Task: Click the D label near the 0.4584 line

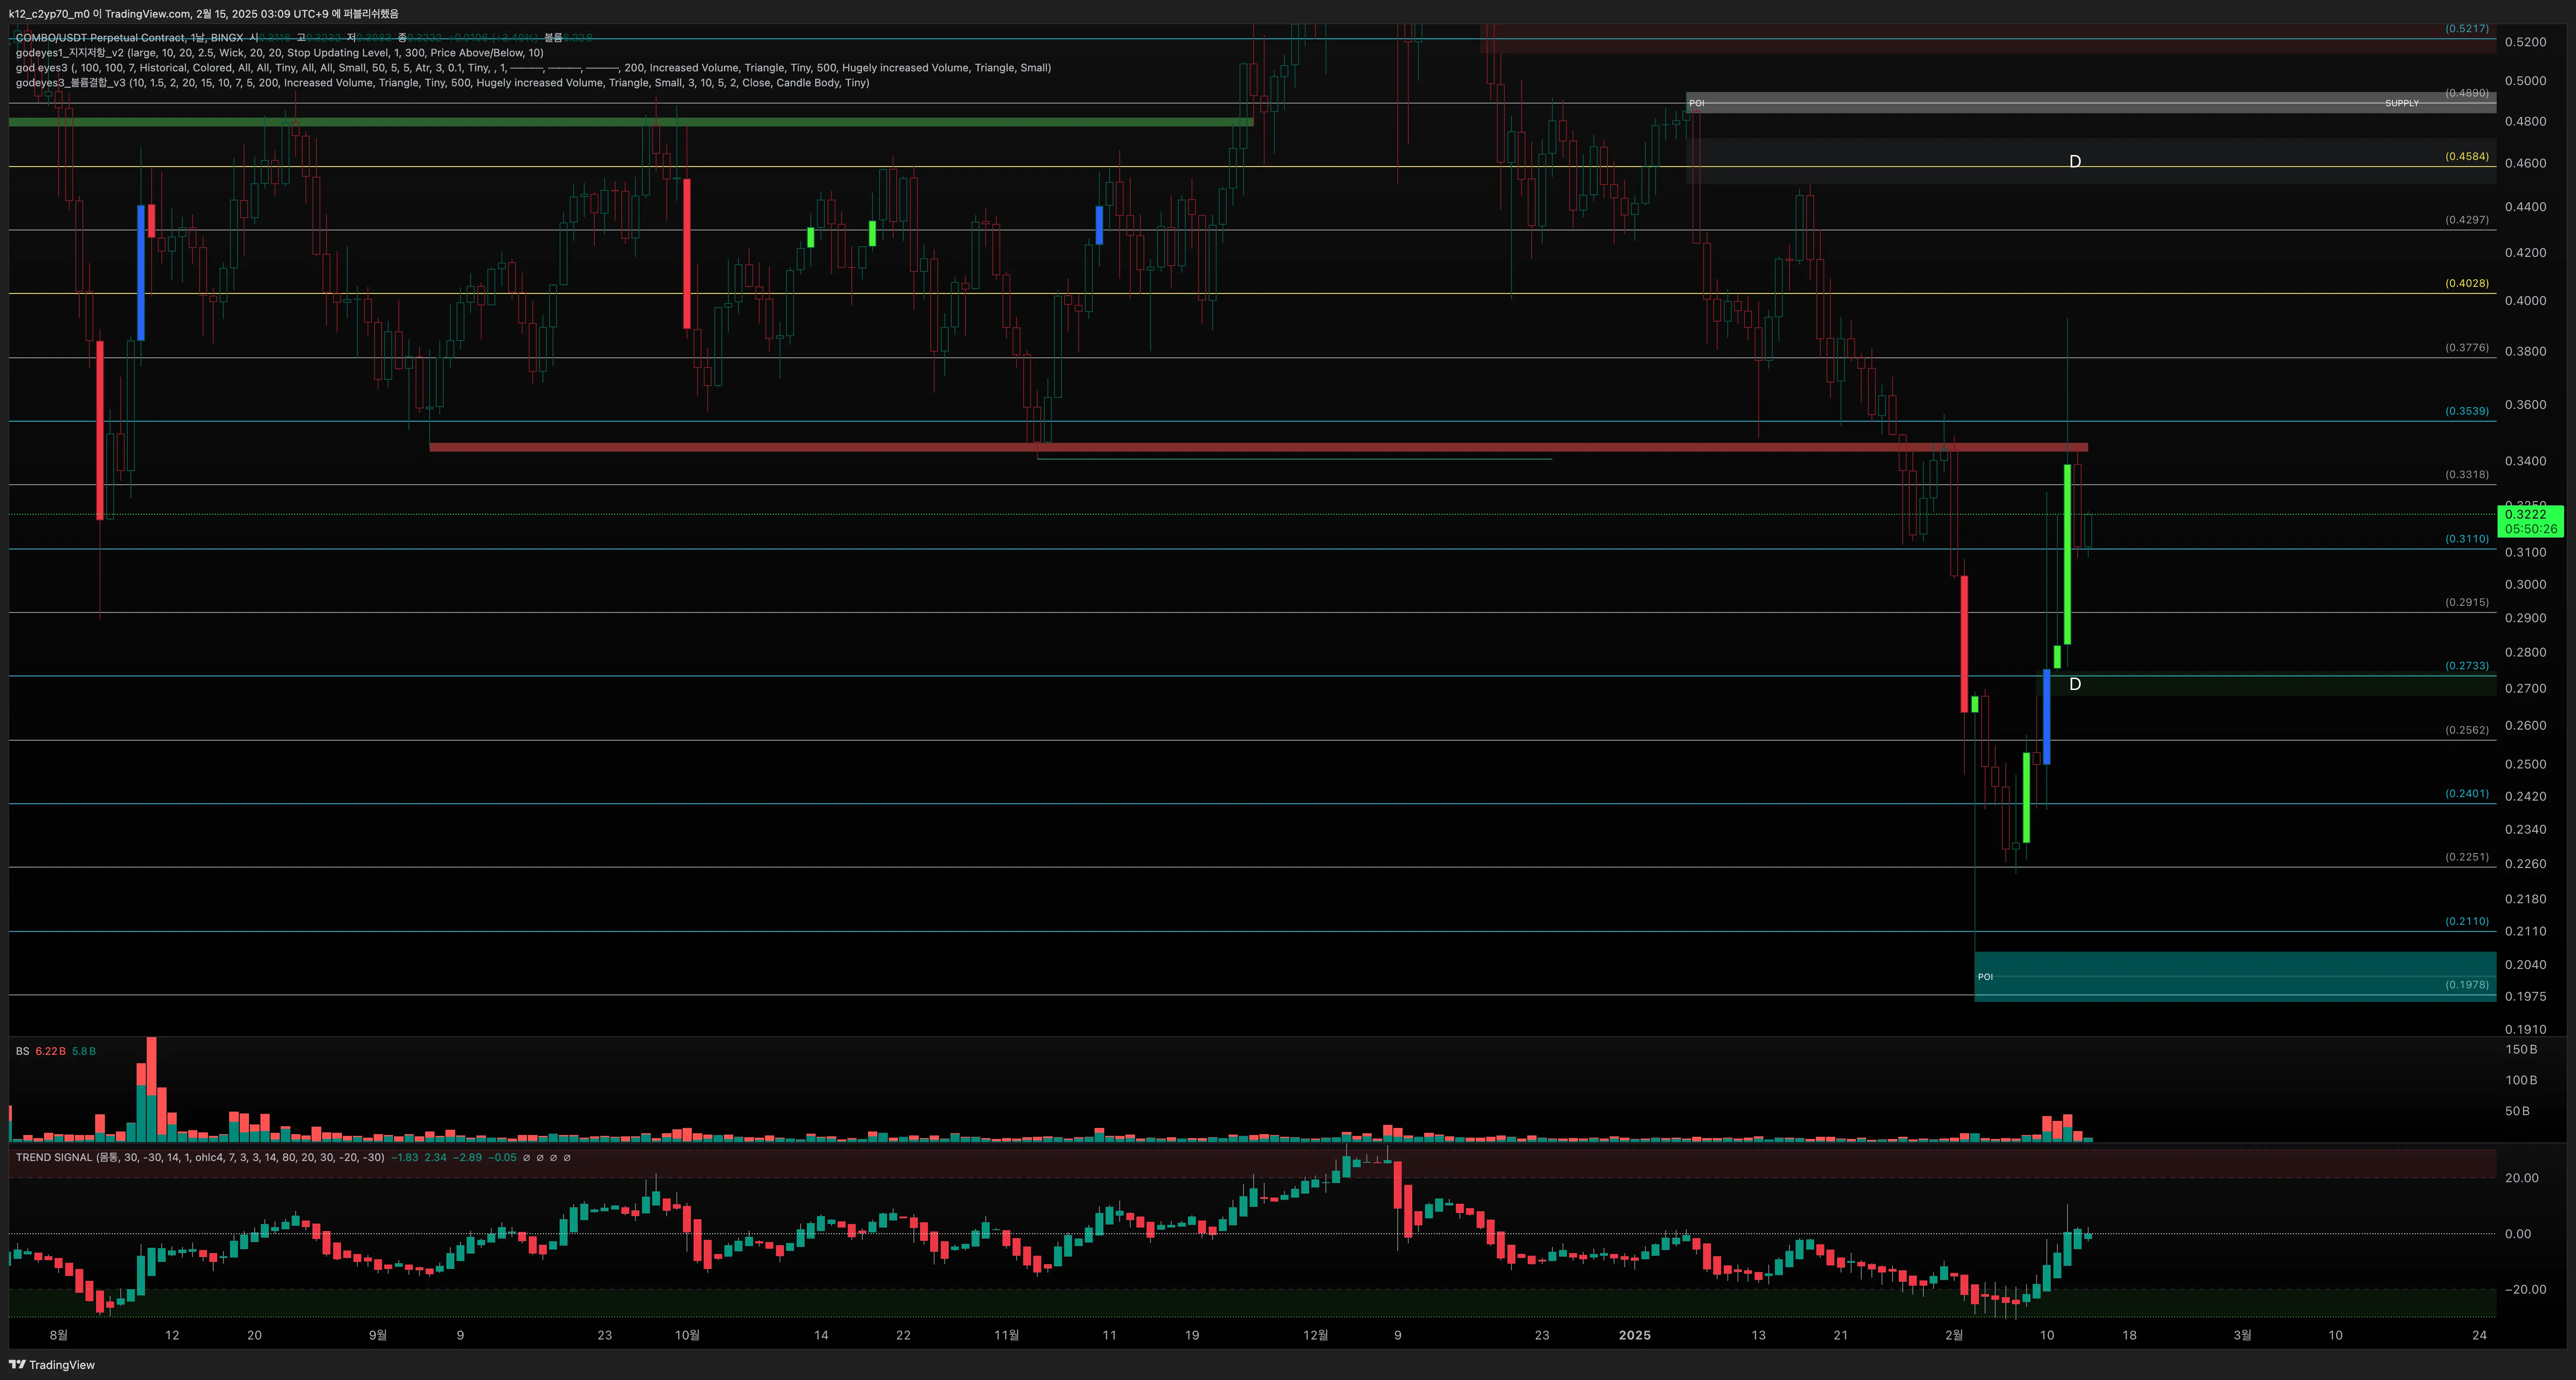Action: coord(2075,162)
